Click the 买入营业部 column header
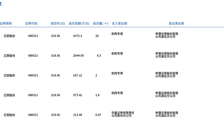 120,24
